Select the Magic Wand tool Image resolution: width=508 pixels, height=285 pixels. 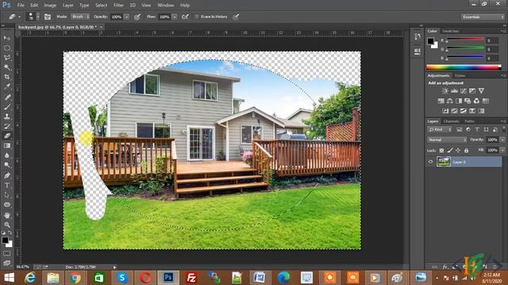[7, 67]
